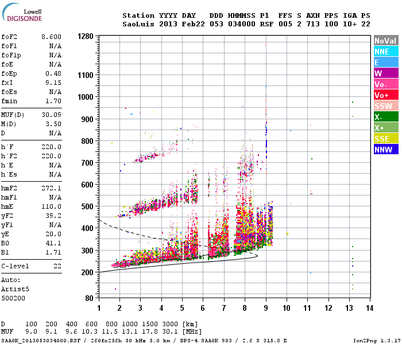Click the SaoLuis station name
The width and height of the screenshot is (402, 344).
tap(138, 24)
